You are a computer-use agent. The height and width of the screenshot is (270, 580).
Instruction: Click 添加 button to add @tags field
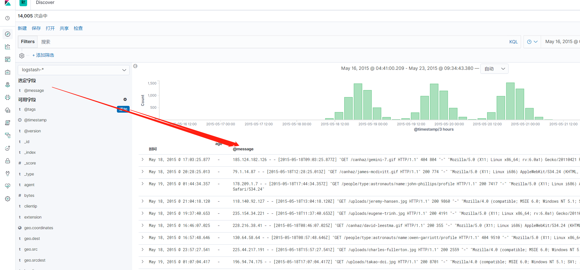point(123,109)
